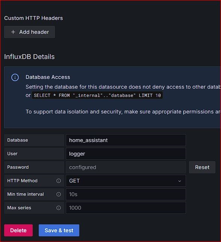
Task: Focus the User field containing logger
Action: pos(126,154)
